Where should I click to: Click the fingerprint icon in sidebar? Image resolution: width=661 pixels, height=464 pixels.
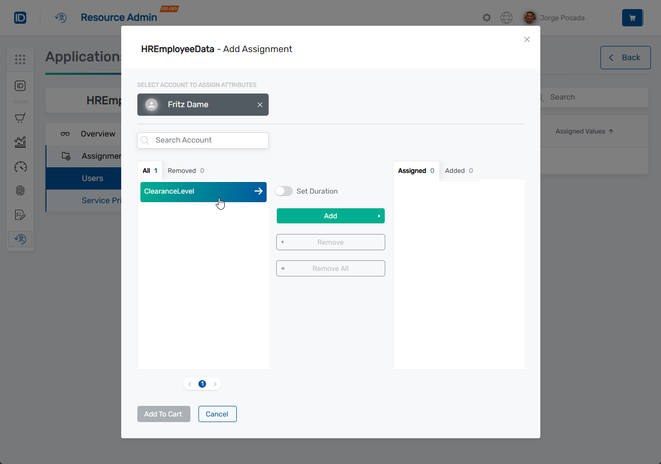click(x=20, y=191)
